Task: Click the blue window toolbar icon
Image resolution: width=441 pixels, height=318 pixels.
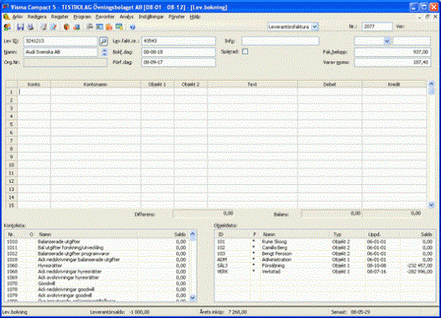Action: (x=99, y=27)
